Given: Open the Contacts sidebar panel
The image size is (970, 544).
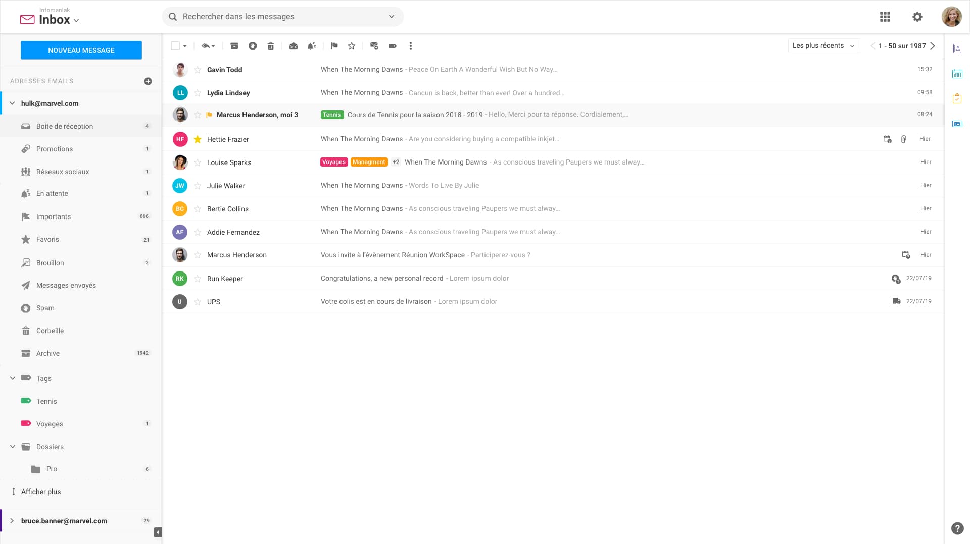Looking at the screenshot, I should pos(957,48).
